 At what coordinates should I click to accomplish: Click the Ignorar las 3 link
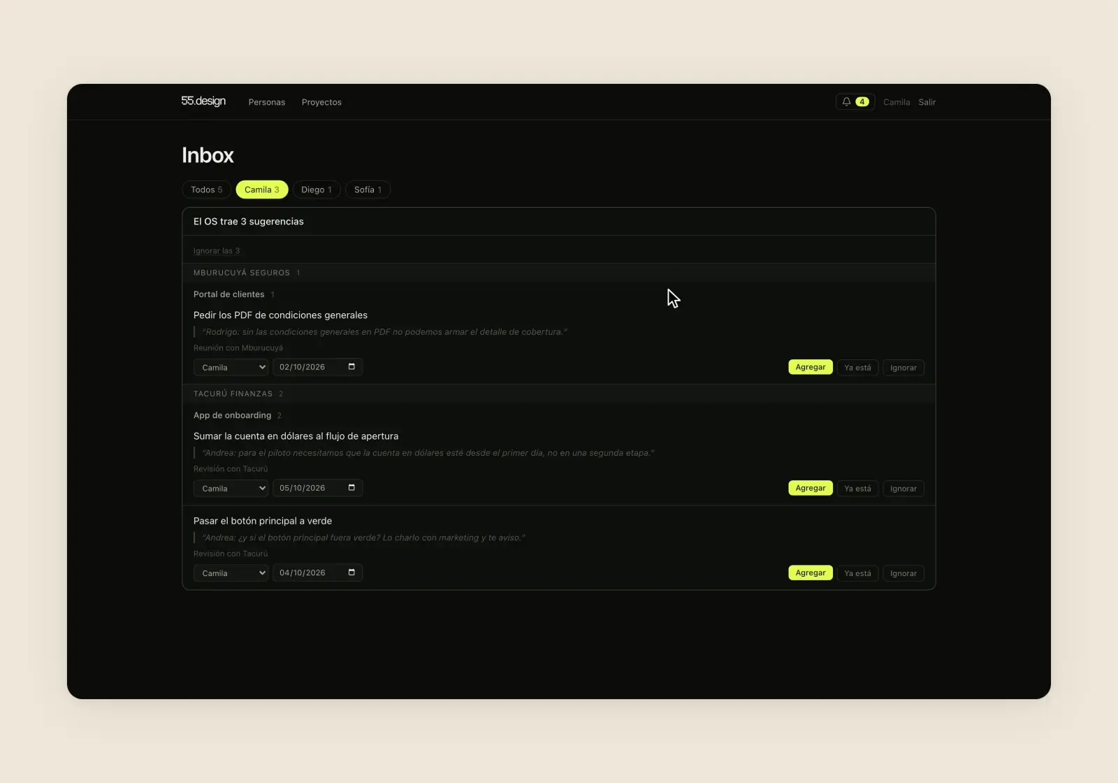pos(217,251)
